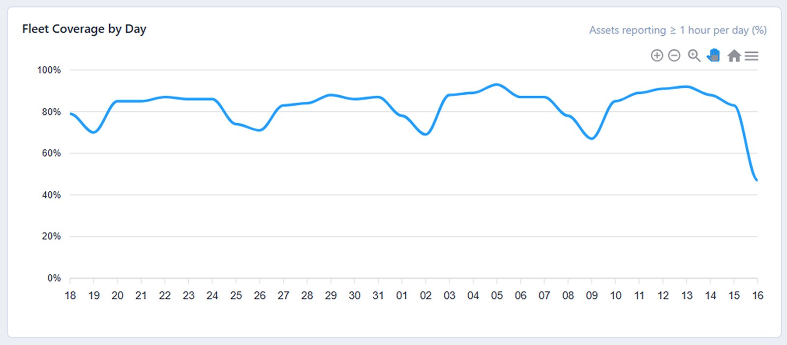The width and height of the screenshot is (787, 345).
Task: Click the line's dip above day 19
Action: [x=94, y=133]
